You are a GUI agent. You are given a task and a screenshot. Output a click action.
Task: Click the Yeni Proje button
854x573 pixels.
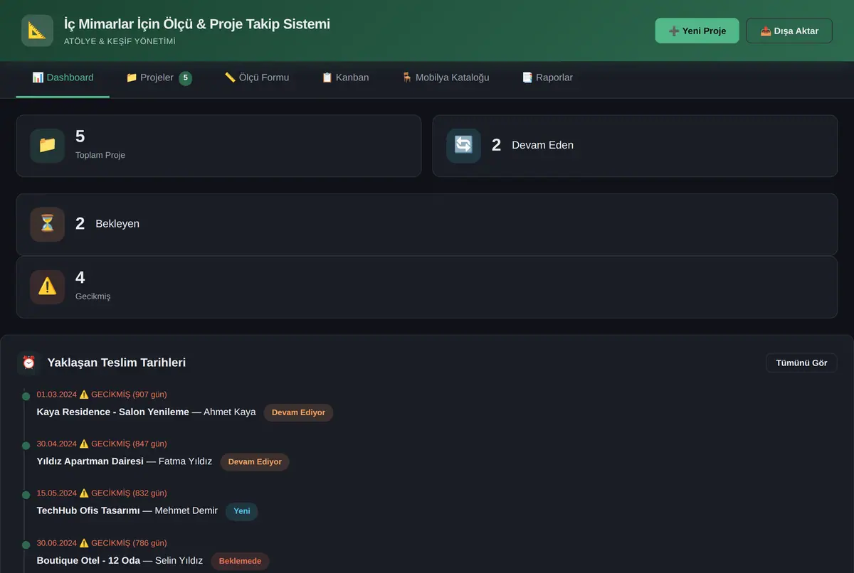697,31
